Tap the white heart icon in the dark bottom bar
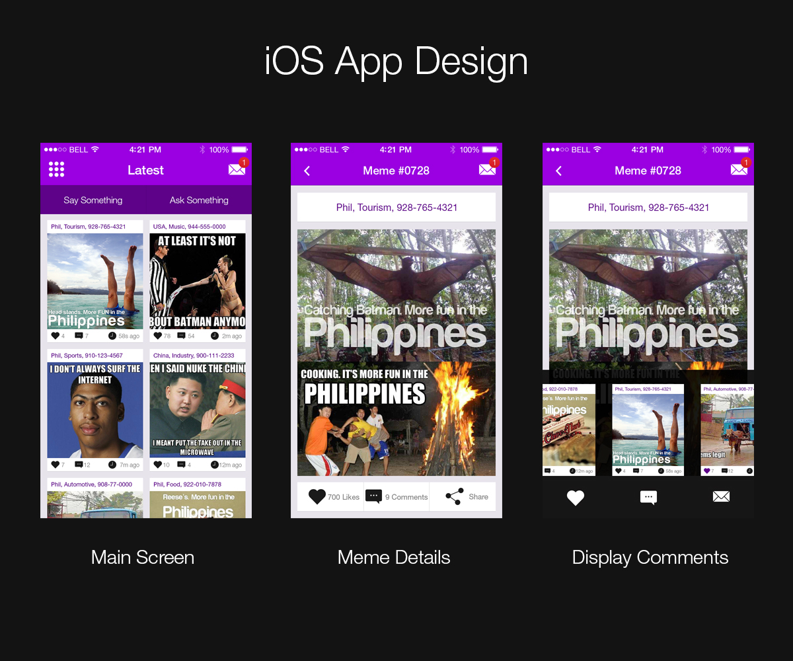The image size is (793, 661). [576, 497]
